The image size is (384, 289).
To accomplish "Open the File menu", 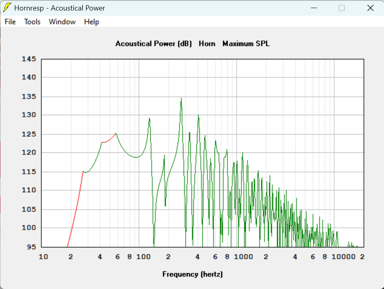I will pos(10,22).
